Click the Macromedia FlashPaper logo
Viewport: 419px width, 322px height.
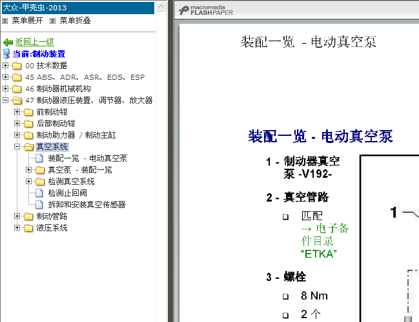[x=206, y=10]
